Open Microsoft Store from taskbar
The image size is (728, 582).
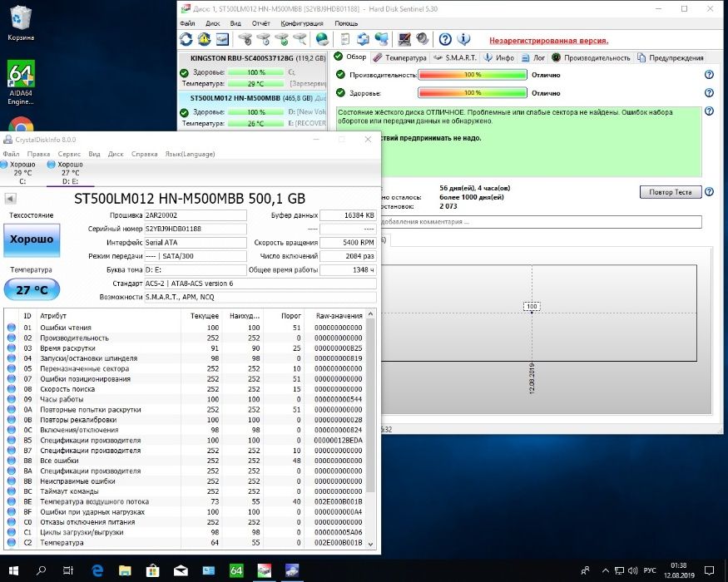tap(153, 570)
